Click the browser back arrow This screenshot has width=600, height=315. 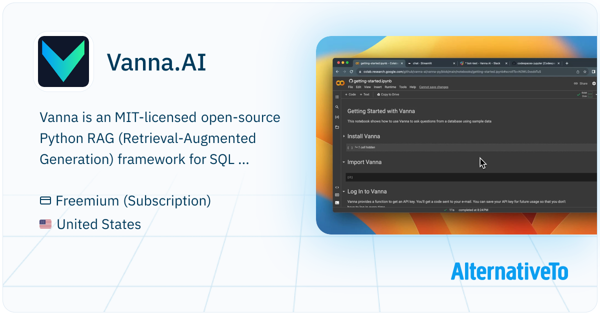point(337,71)
